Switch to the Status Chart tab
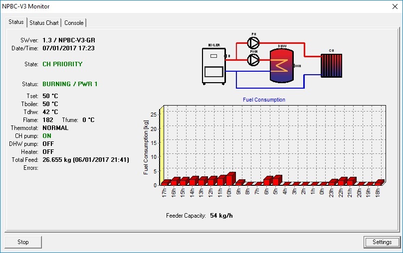Image resolution: width=403 pixels, height=253 pixels. click(x=44, y=22)
